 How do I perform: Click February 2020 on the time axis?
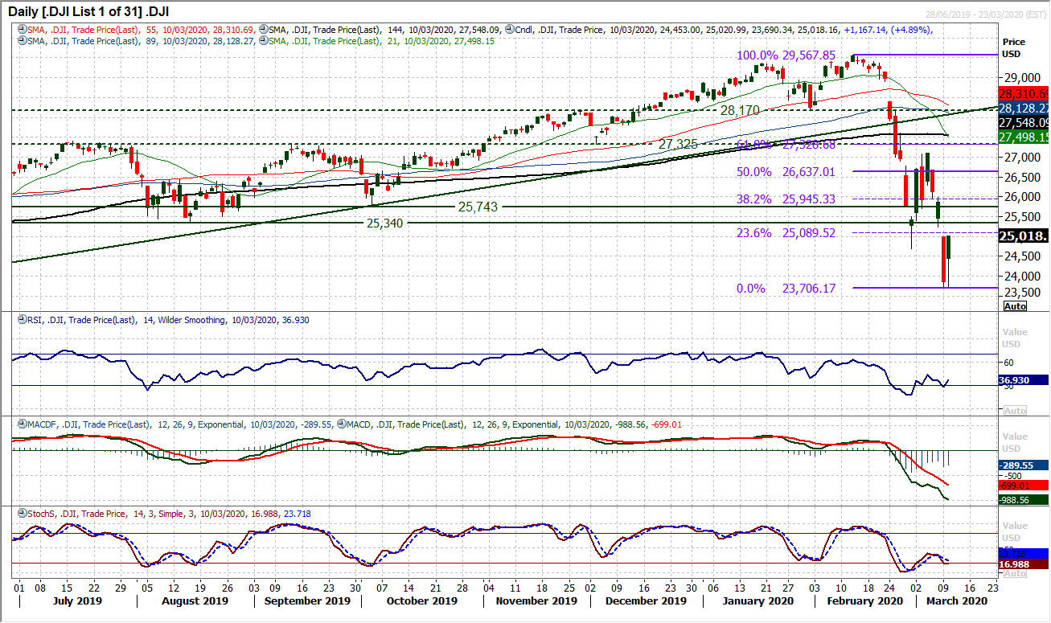pos(867,600)
